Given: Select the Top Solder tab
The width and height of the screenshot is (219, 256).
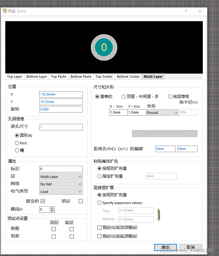Looking at the screenshot, I should coord(104,77).
